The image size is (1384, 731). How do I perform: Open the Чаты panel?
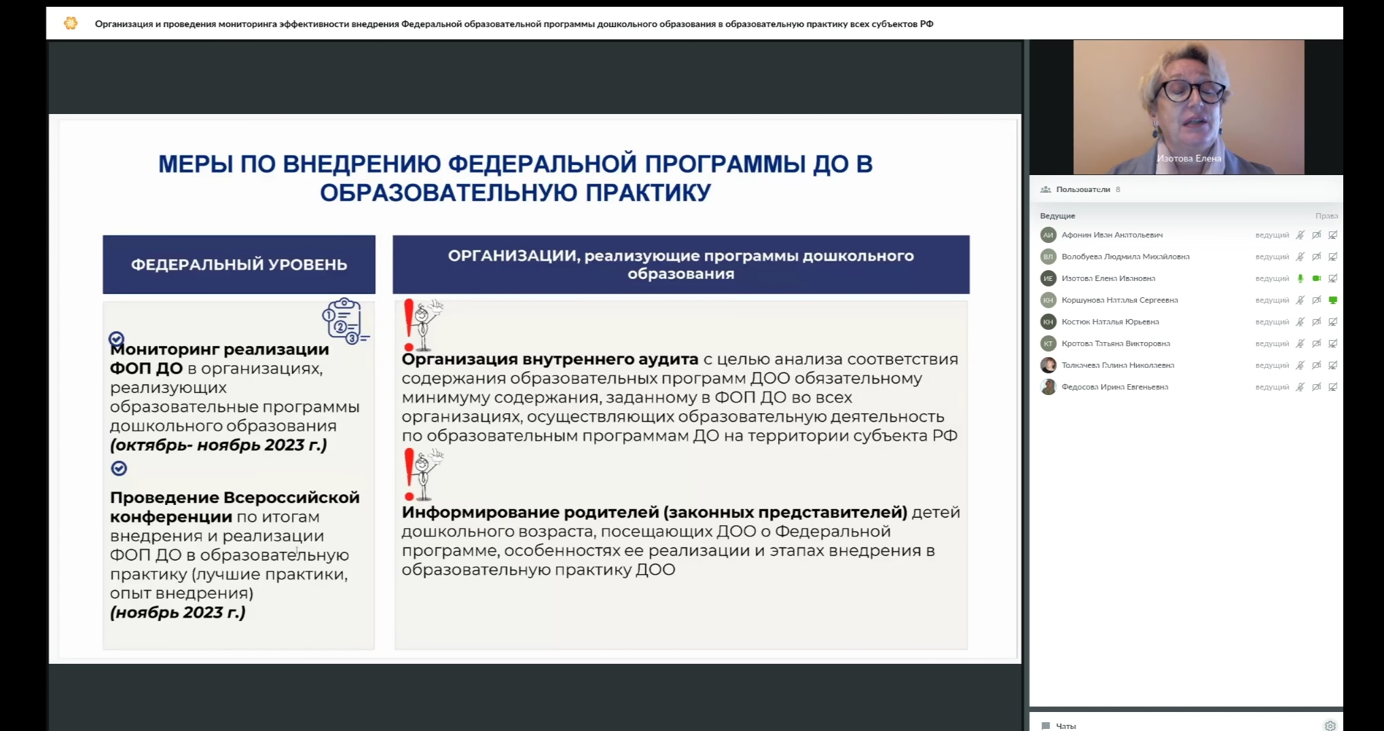pyautogui.click(x=1066, y=726)
